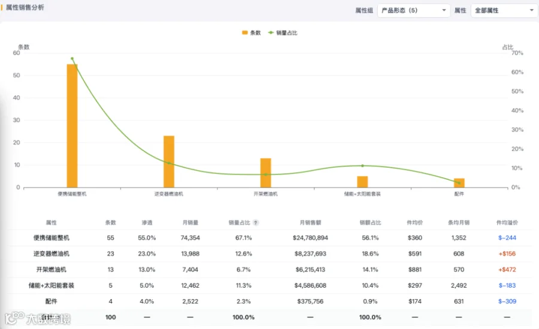Click the 件均溢价 column header
Viewport: 539px width, 329px height.
[x=507, y=223]
